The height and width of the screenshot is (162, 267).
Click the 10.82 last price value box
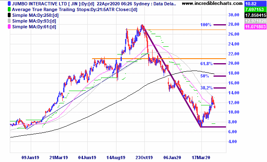pyautogui.click(x=256, y=4)
